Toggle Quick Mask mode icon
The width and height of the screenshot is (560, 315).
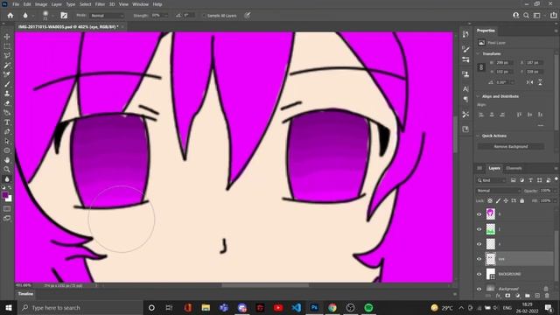7,209
